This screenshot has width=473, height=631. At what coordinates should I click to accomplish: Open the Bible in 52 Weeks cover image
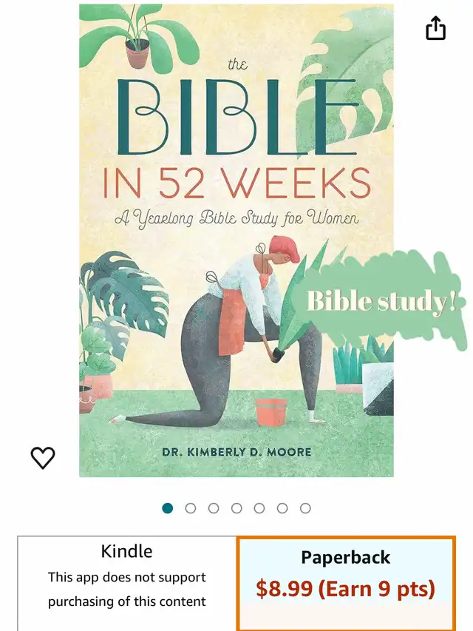click(236, 240)
